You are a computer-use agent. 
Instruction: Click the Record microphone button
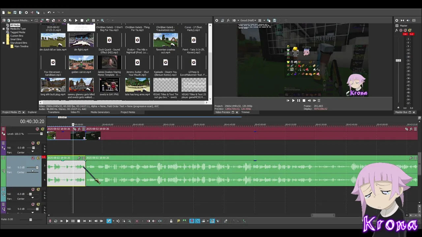pos(50,221)
